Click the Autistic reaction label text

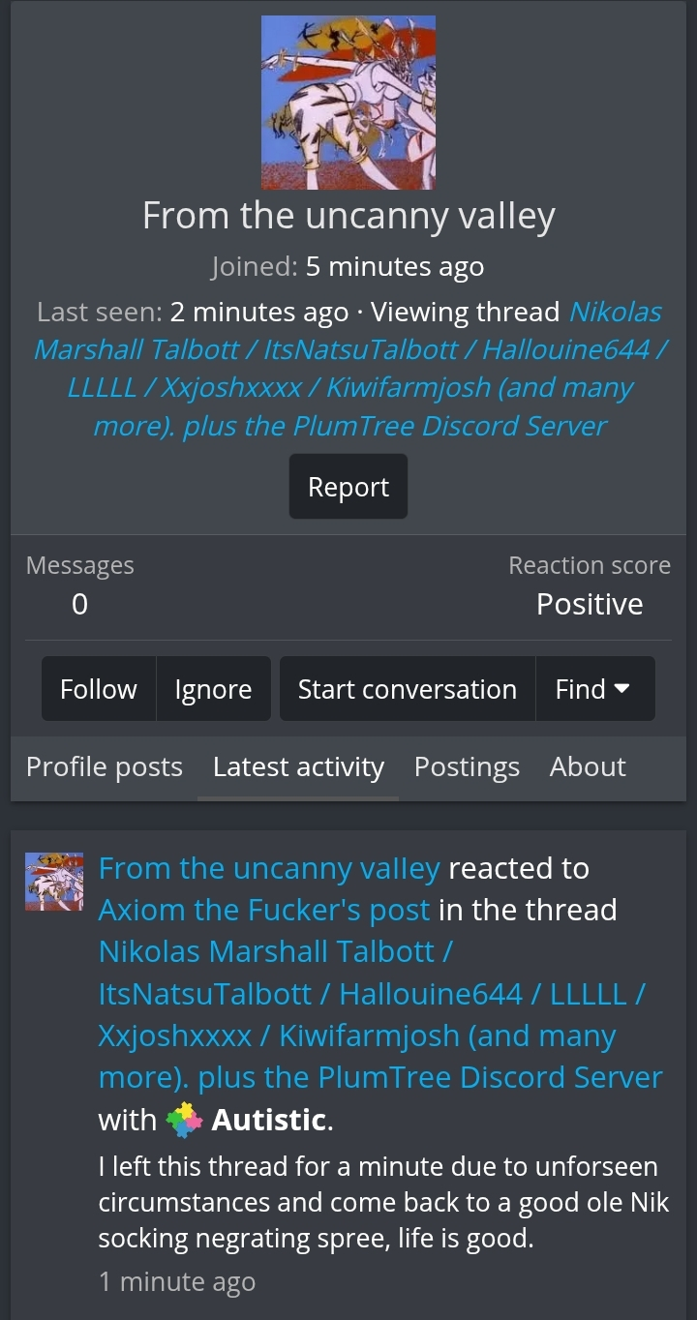(269, 1120)
